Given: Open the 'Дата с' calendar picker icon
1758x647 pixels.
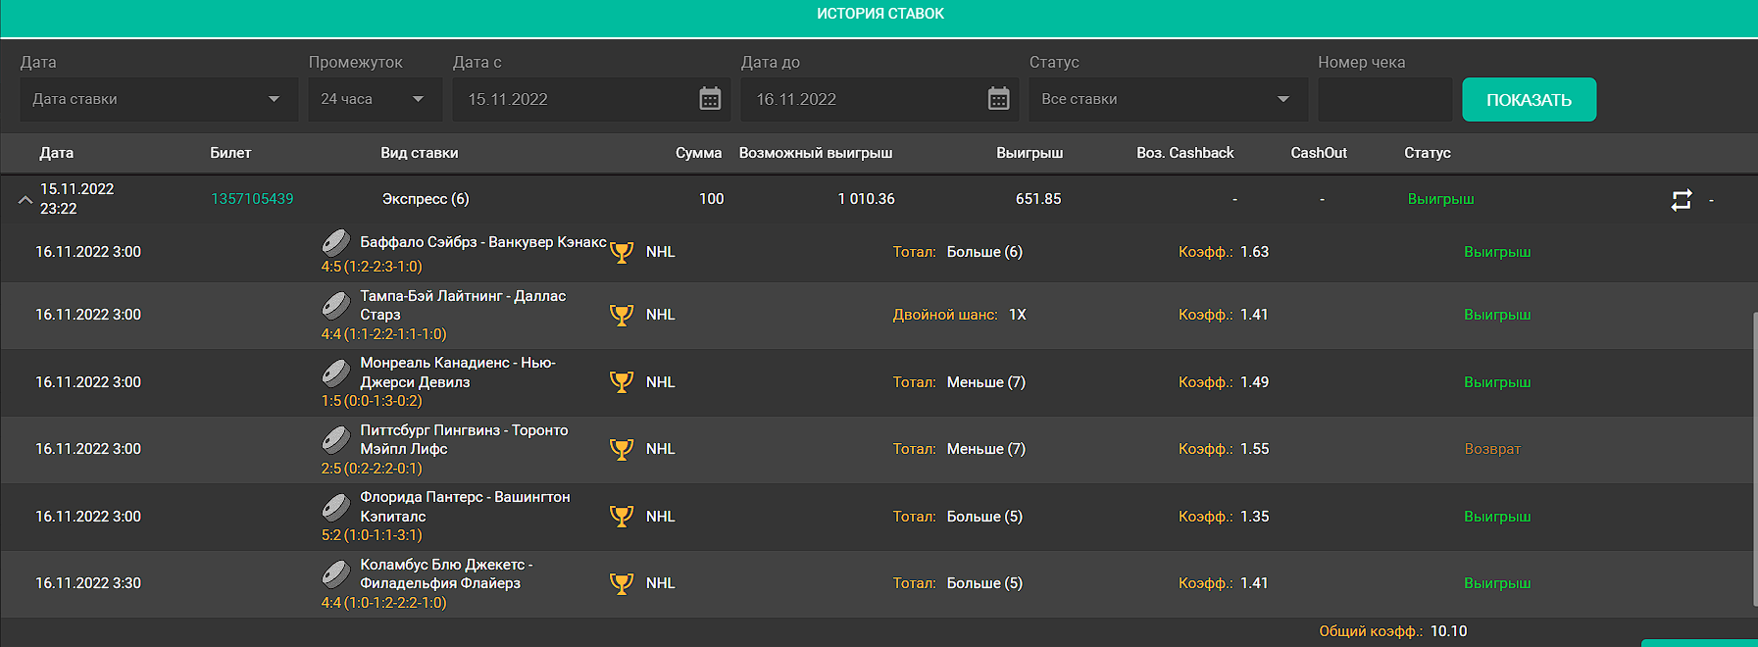Looking at the screenshot, I should (710, 99).
